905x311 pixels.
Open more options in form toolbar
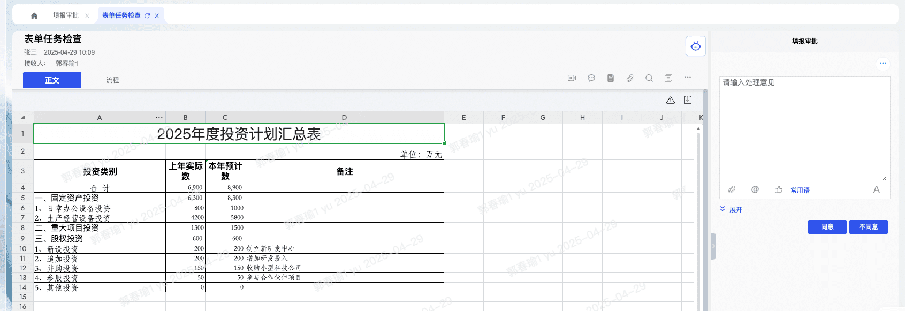tap(688, 78)
